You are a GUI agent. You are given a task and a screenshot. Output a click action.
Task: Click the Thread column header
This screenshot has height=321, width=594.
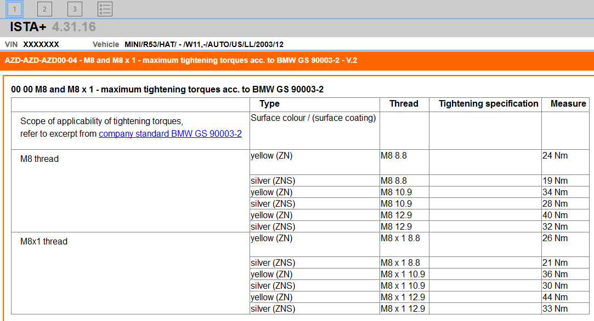point(404,104)
